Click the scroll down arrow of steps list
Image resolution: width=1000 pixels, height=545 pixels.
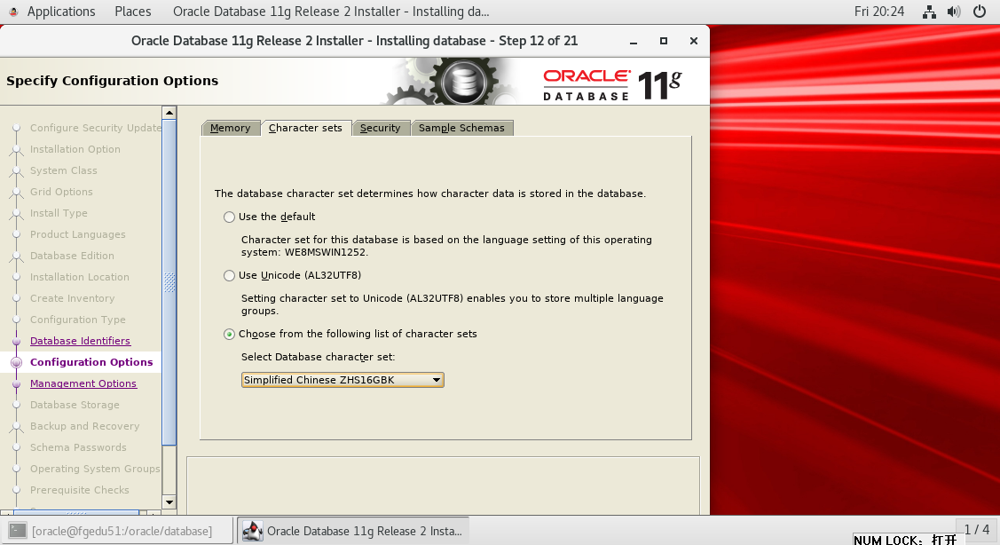[x=169, y=502]
